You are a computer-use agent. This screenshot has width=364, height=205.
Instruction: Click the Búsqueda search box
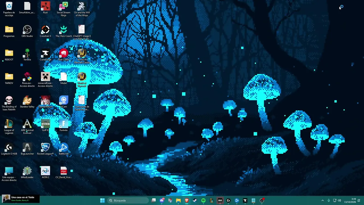128,200
